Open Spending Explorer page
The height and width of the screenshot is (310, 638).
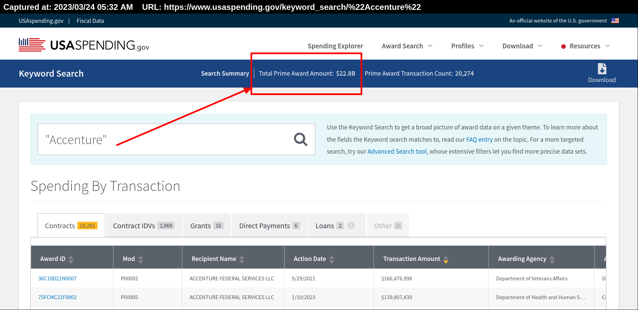click(x=335, y=46)
